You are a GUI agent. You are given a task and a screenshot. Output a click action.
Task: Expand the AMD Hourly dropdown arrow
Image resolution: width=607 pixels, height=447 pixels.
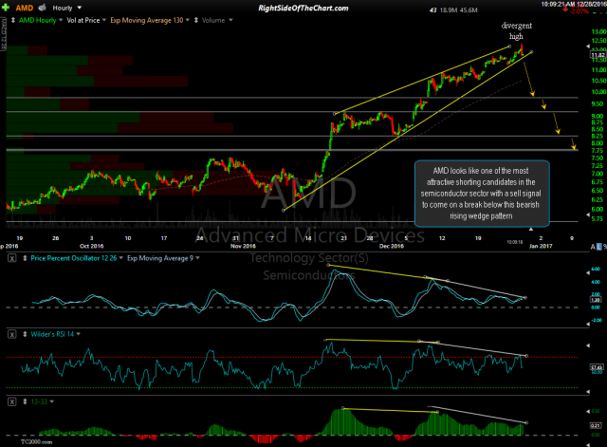click(x=61, y=20)
